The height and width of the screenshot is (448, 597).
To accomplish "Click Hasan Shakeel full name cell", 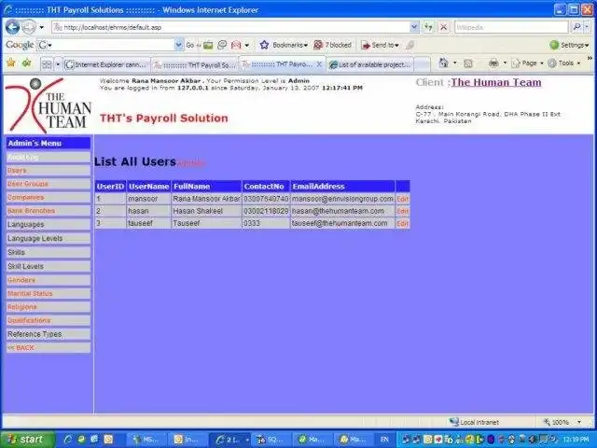I will pos(206,211).
